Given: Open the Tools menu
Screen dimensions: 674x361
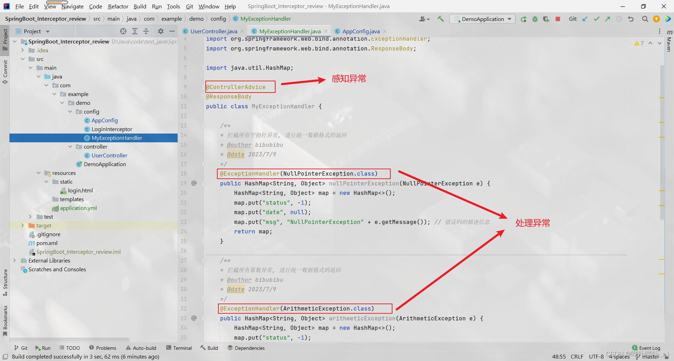Looking at the screenshot, I should pos(173,6).
